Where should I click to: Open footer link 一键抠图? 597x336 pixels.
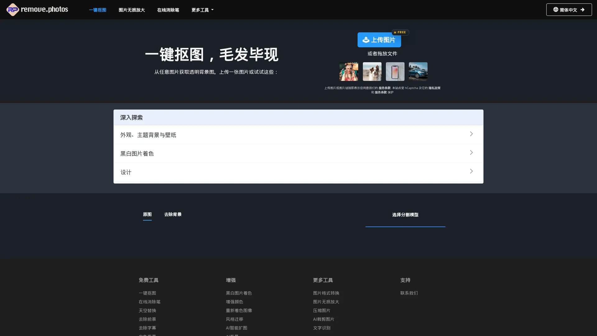tap(147, 293)
